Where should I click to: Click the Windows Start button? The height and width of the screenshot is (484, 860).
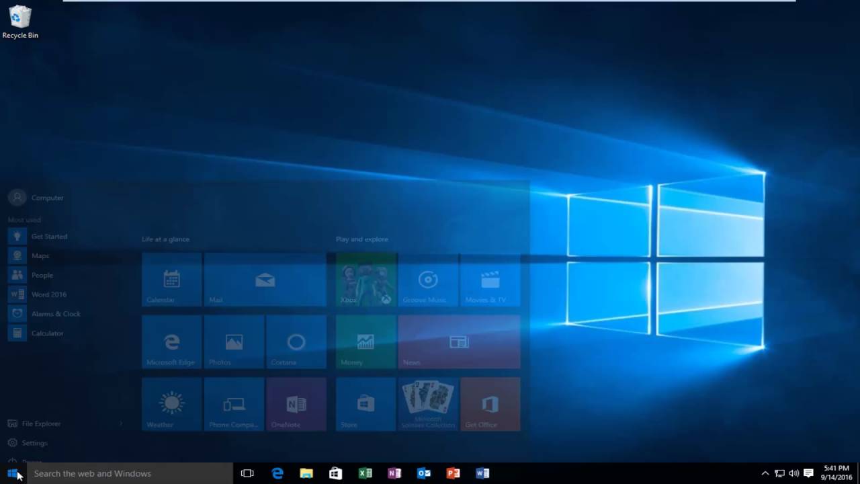(x=13, y=473)
